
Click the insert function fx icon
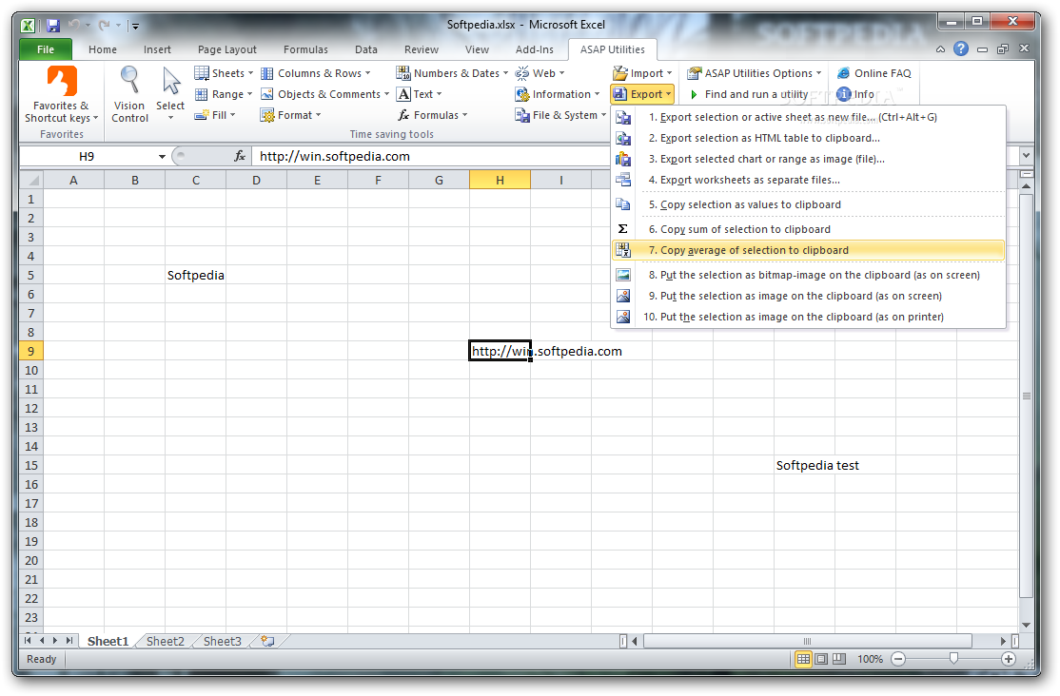[240, 156]
